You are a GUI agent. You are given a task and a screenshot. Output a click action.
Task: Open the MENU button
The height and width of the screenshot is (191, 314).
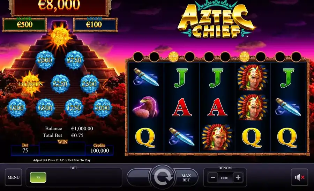(13, 177)
